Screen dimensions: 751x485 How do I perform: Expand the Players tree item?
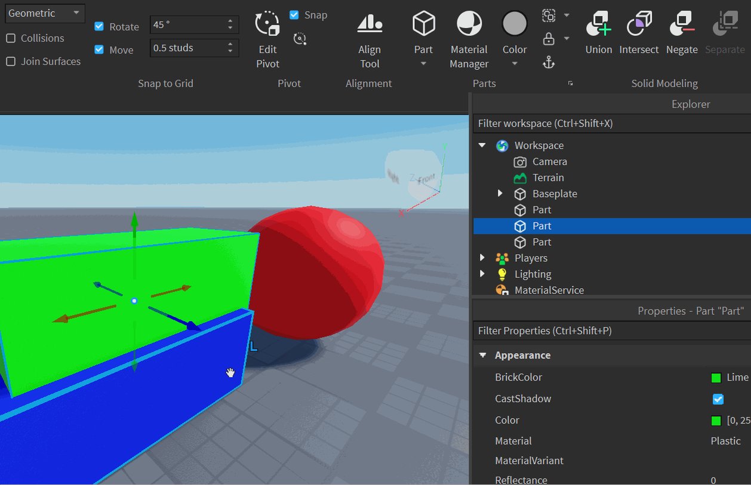click(482, 258)
